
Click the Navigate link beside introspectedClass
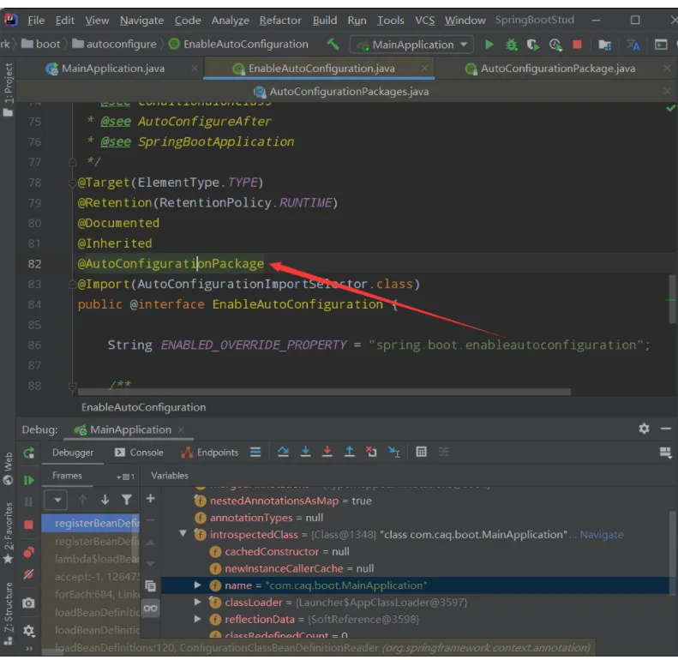[601, 534]
